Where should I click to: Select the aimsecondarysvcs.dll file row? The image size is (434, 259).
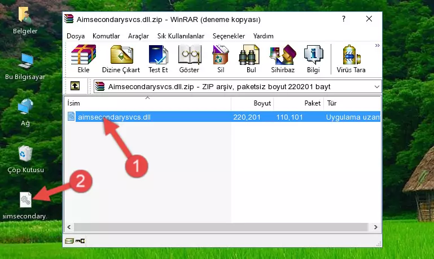coord(223,117)
